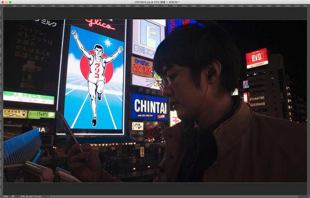Click the horizontal scrollbar at the bottom
The width and height of the screenshot is (310, 198).
point(174,196)
